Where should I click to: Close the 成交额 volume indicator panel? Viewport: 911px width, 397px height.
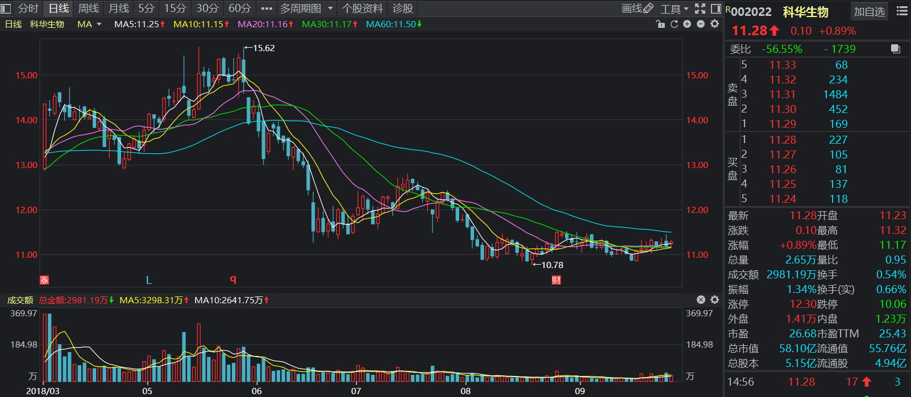pos(701,300)
